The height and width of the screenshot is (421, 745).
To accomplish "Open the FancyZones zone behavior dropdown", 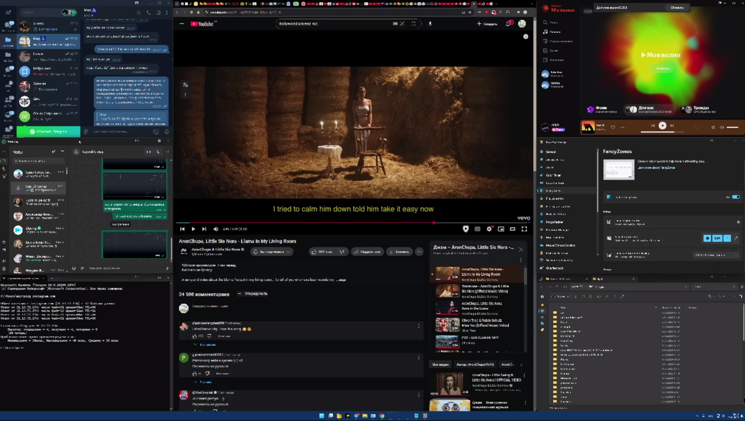I will click(716, 255).
